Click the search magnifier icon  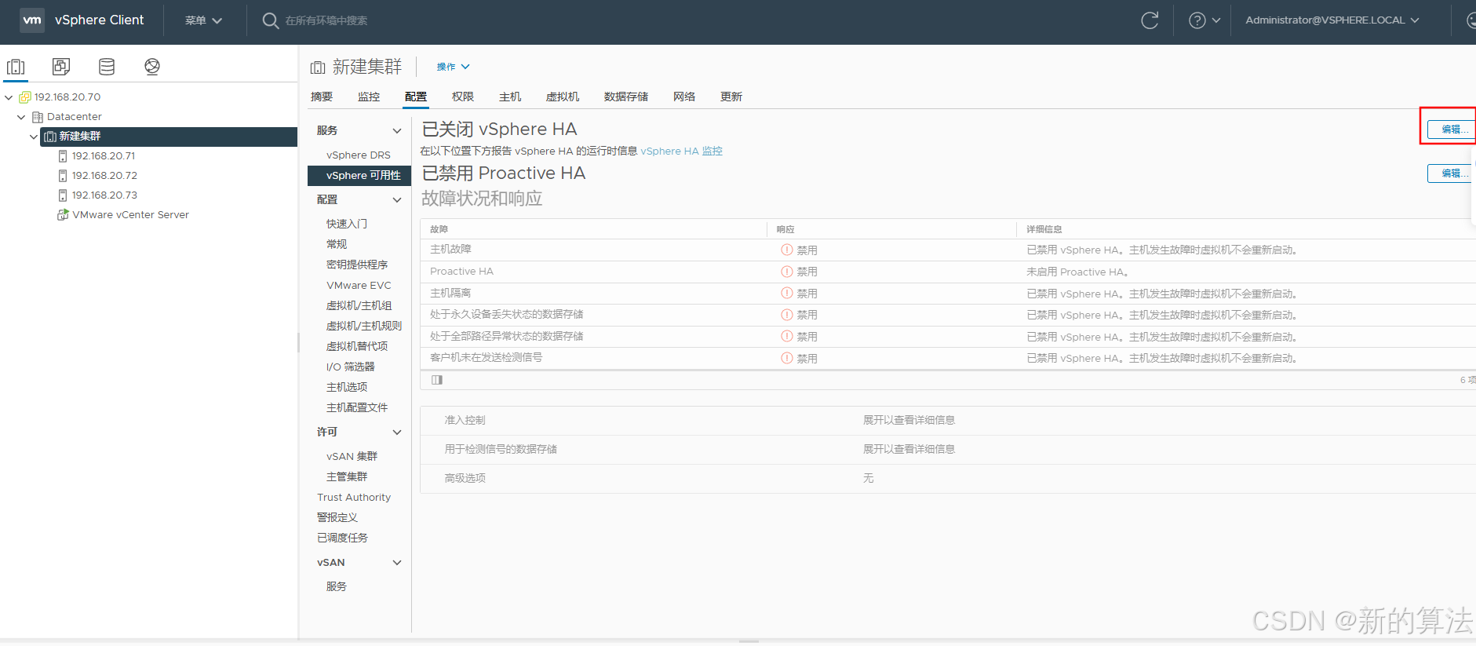270,20
